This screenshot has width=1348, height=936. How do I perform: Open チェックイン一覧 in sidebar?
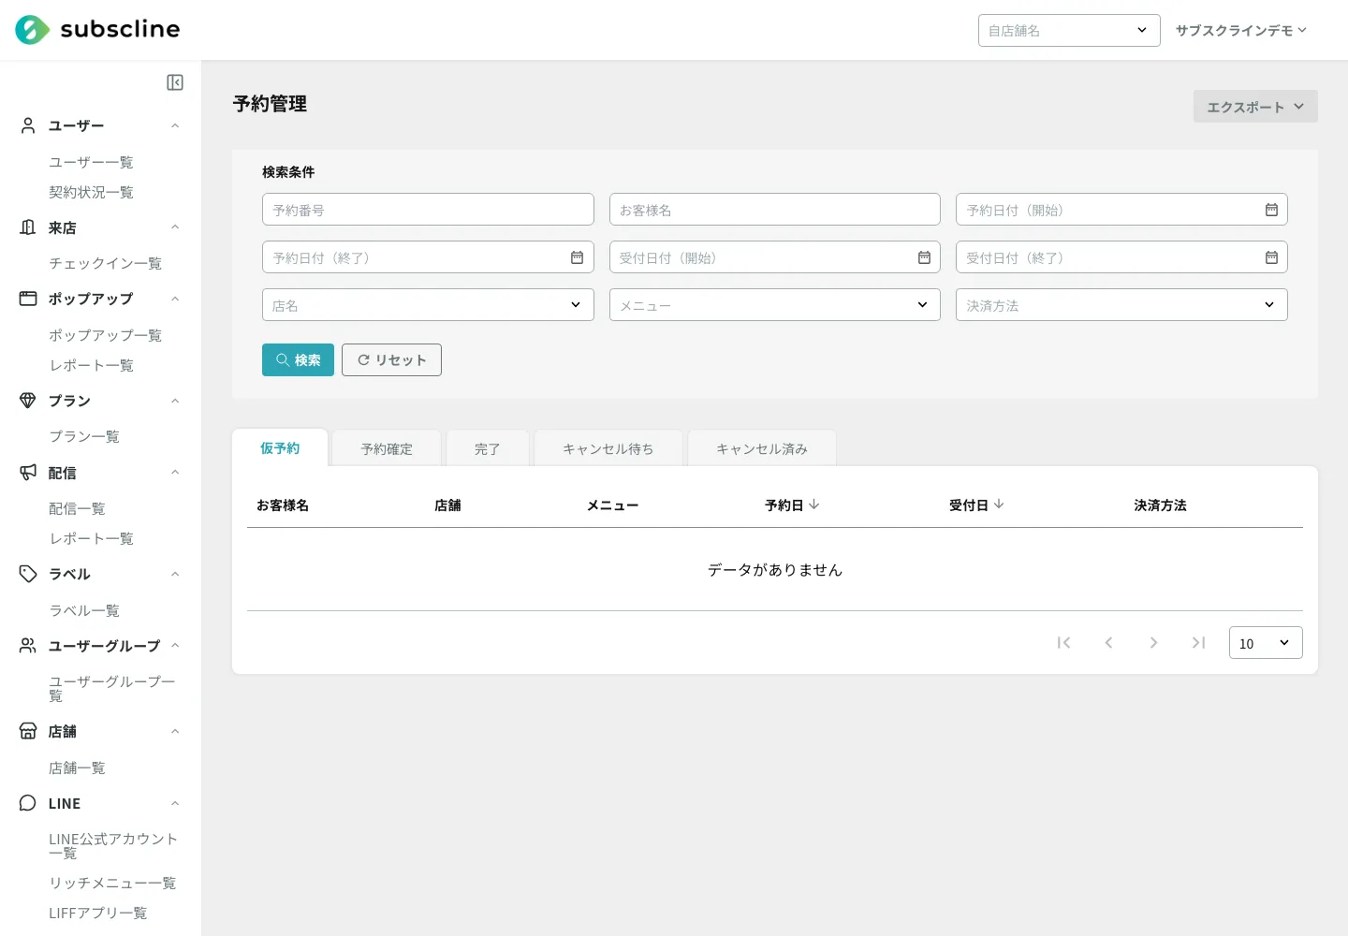click(x=105, y=263)
